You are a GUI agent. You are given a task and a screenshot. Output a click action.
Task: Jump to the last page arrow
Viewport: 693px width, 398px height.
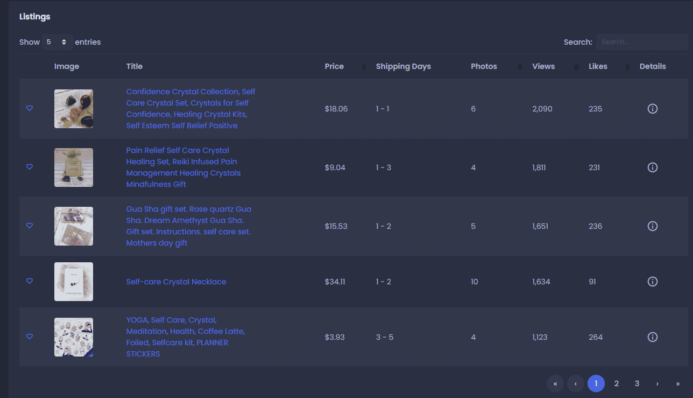pos(678,383)
